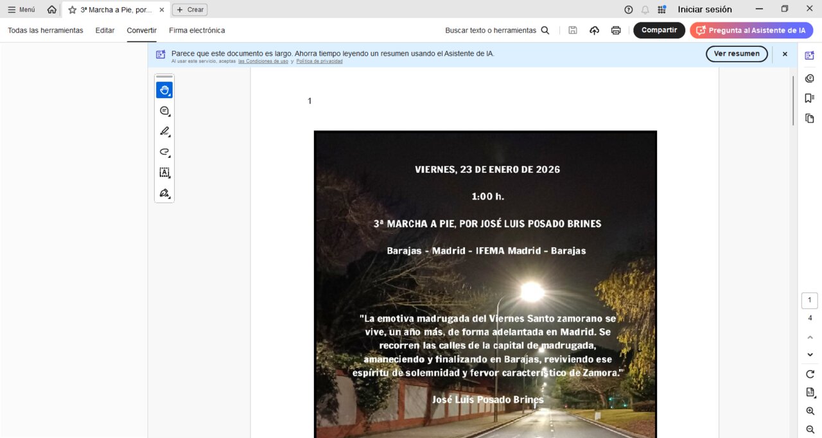Screen dimensions: 822x438
Task: Click inside the page number field
Action: pyautogui.click(x=809, y=299)
